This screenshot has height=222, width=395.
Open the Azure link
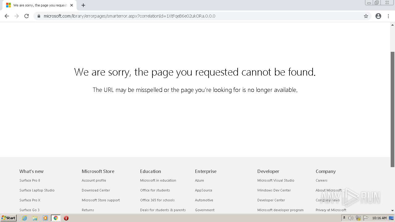[x=199, y=180]
